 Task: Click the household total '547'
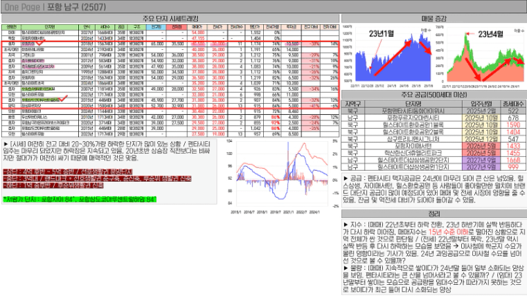(x=513, y=139)
